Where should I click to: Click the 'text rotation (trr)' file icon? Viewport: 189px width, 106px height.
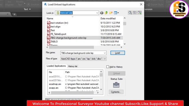tap(48, 23)
